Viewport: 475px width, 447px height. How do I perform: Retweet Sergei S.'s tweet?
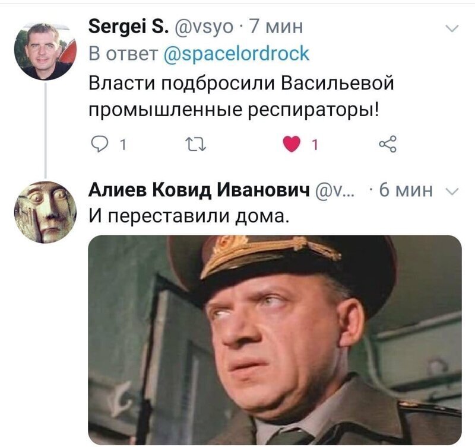196,145
